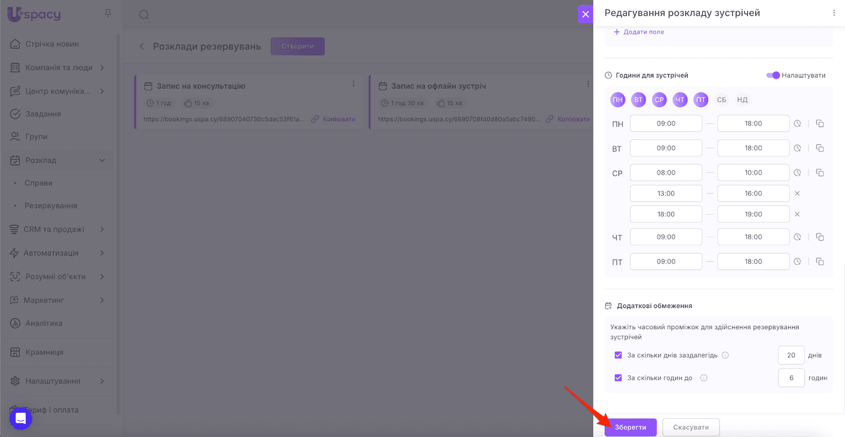The width and height of the screenshot is (845, 437).
Task: Open the three-dot menu in panel header
Action: [x=834, y=13]
